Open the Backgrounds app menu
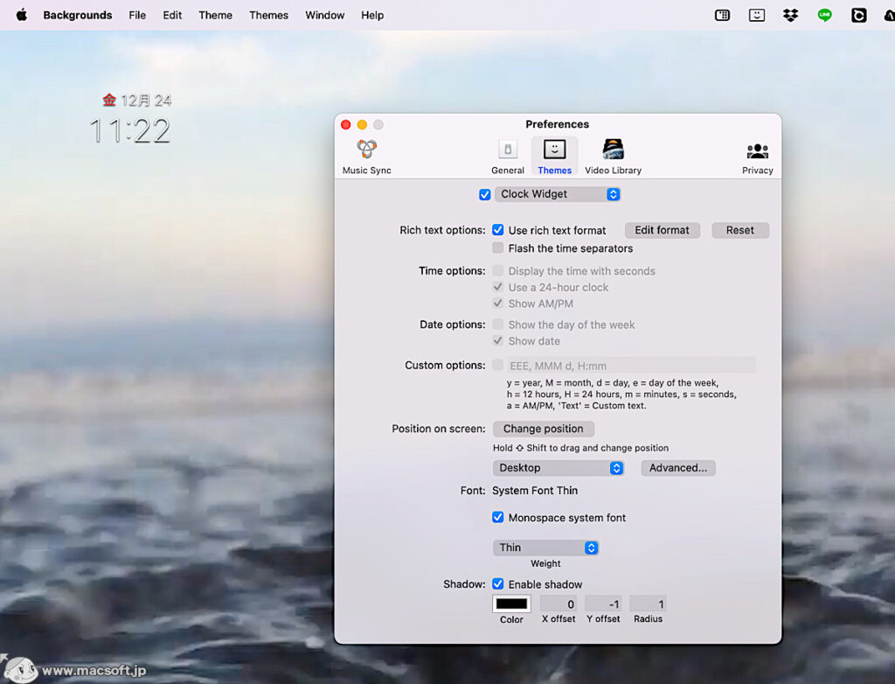The width and height of the screenshot is (895, 684). tap(78, 15)
